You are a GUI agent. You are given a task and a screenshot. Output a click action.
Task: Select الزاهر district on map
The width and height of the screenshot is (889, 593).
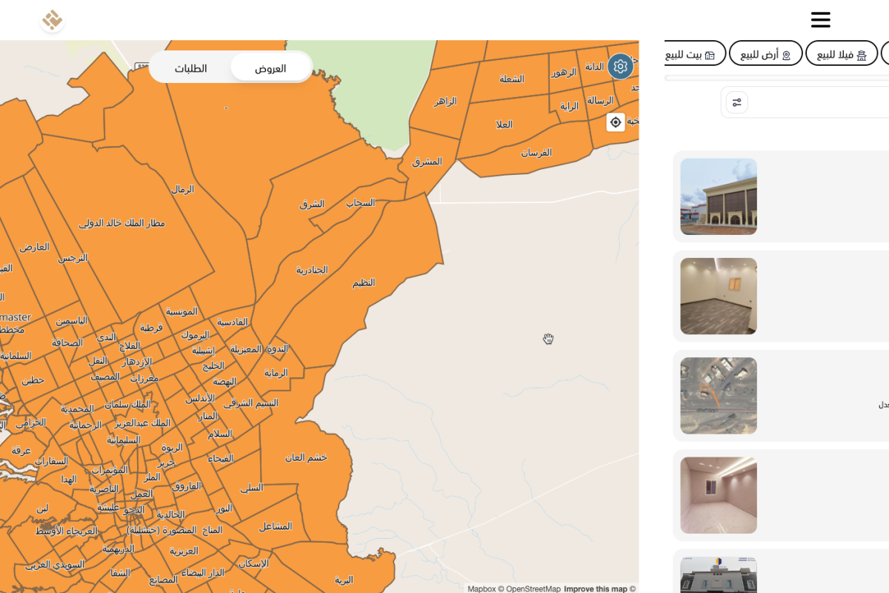click(x=445, y=101)
